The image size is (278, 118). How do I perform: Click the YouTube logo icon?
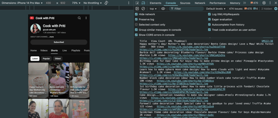(x=32, y=18)
